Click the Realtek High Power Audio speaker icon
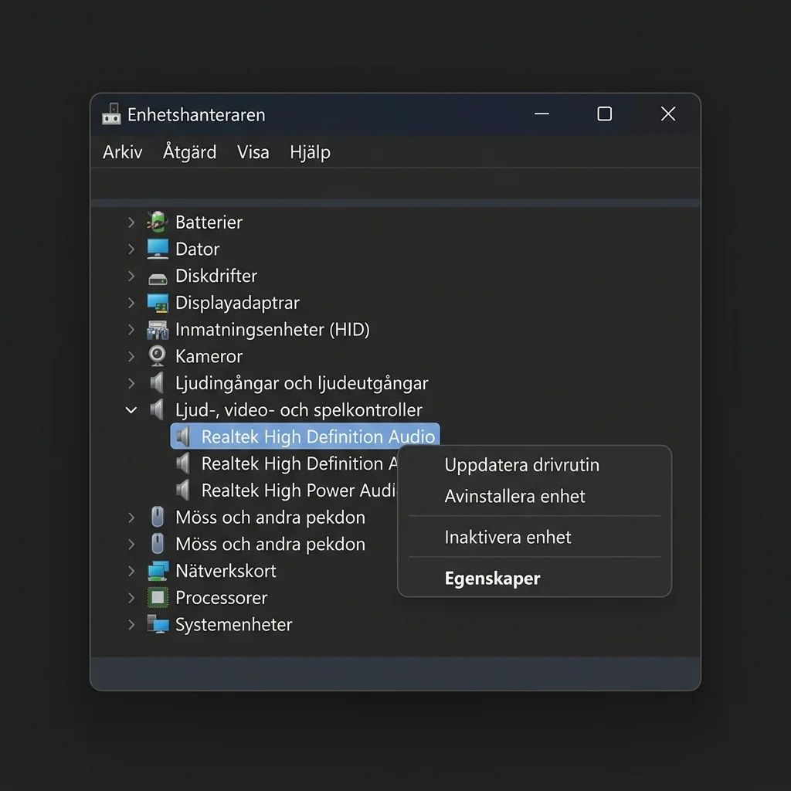 click(x=183, y=490)
